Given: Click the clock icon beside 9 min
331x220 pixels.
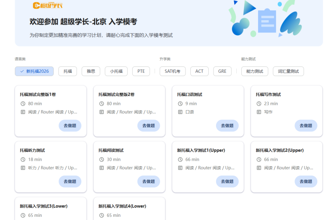Looking at the screenshot, I should click(x=180, y=104).
